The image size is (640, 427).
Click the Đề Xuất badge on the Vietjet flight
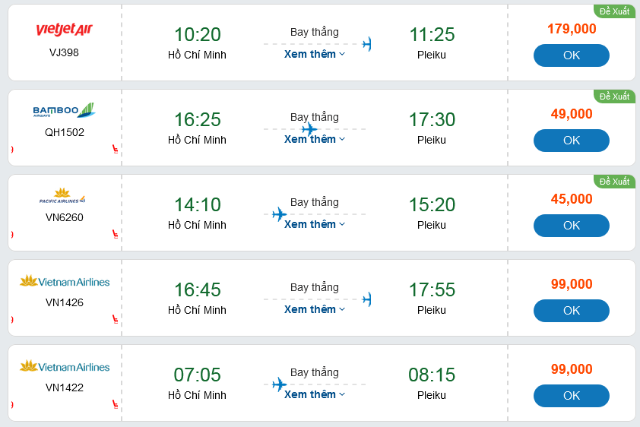[x=614, y=11]
